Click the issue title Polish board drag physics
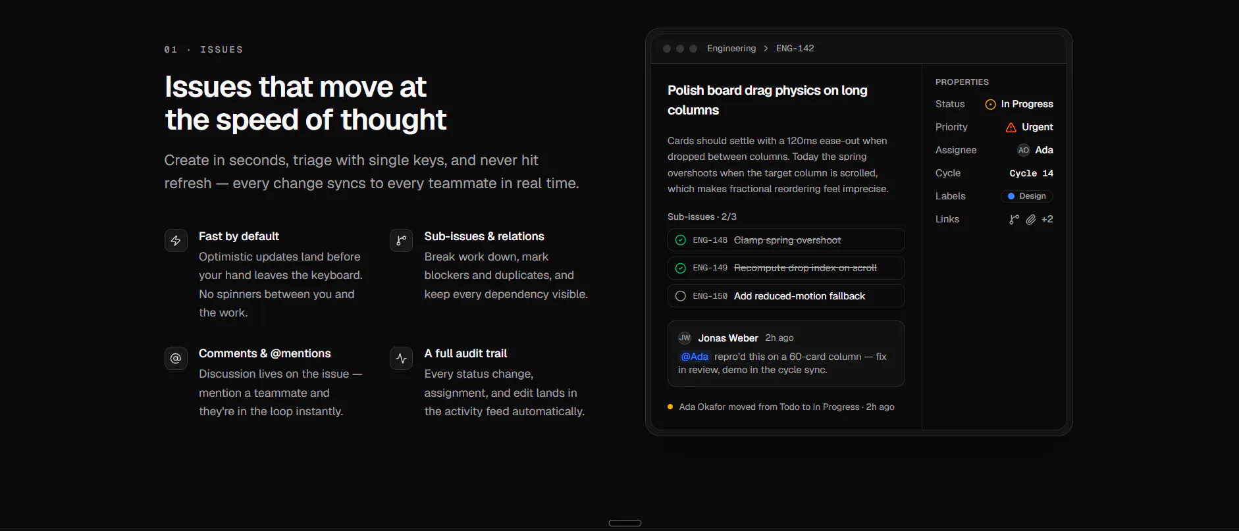 coord(768,100)
